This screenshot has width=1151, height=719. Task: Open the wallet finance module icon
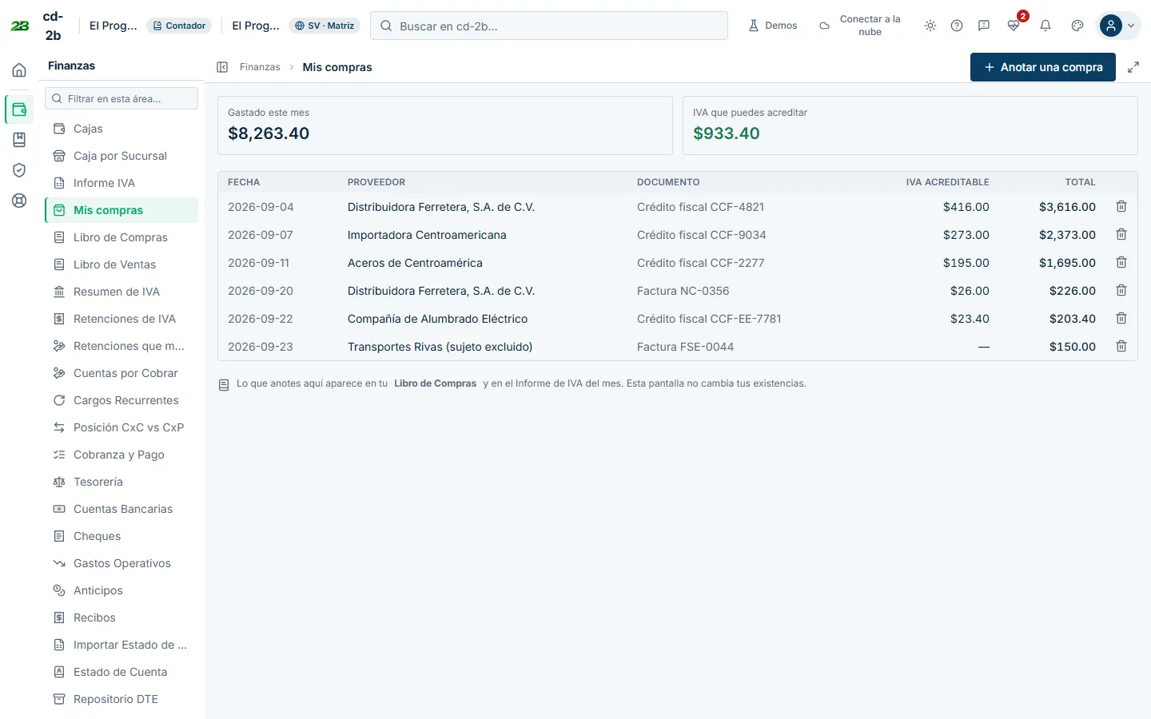(x=19, y=109)
